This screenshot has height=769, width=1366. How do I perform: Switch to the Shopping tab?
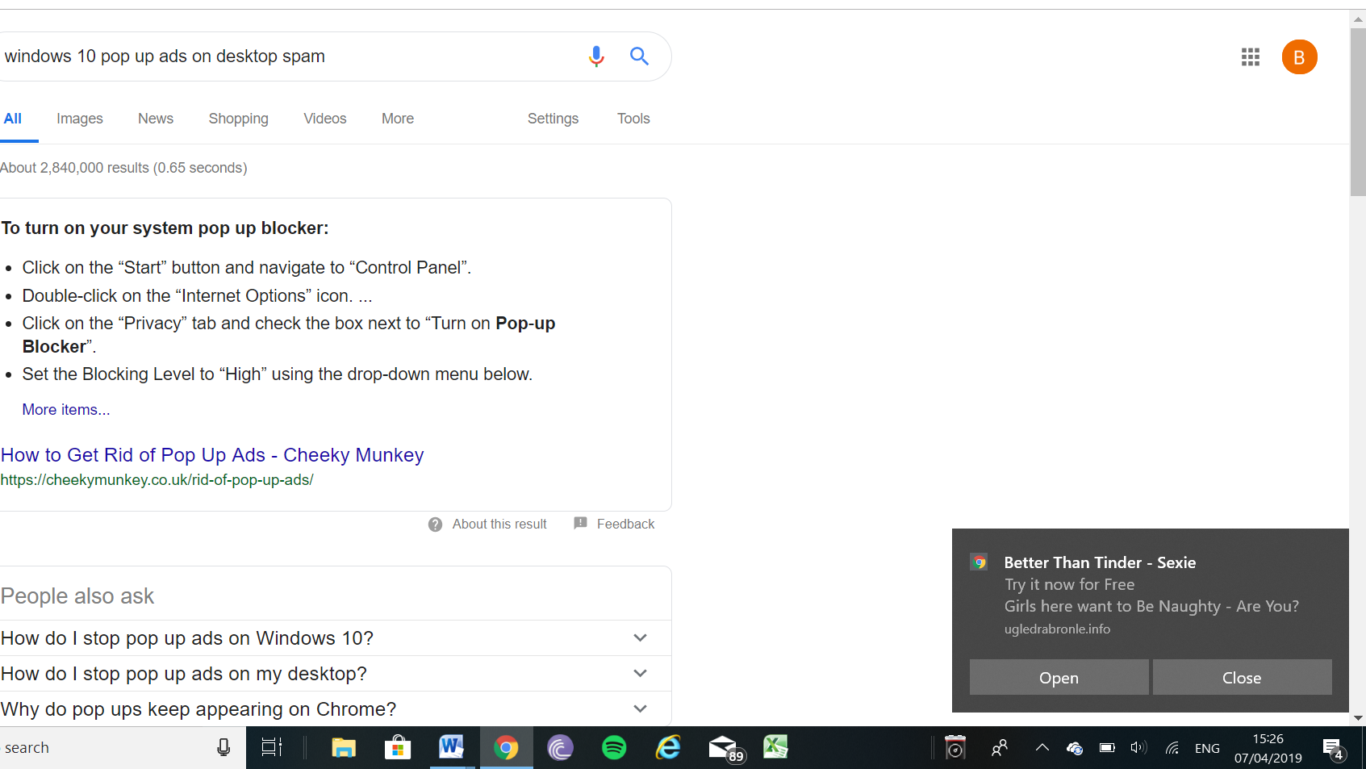point(239,119)
